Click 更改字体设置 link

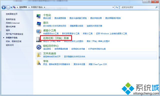click(79, 64)
